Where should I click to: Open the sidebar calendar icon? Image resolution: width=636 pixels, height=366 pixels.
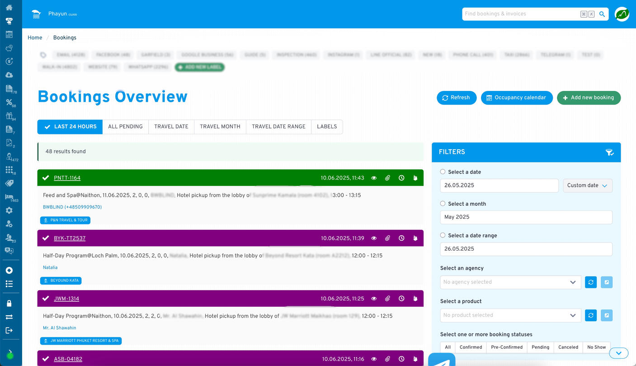[9, 34]
